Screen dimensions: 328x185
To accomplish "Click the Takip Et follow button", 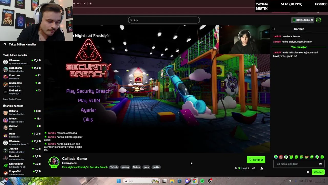I will (x=256, y=160).
